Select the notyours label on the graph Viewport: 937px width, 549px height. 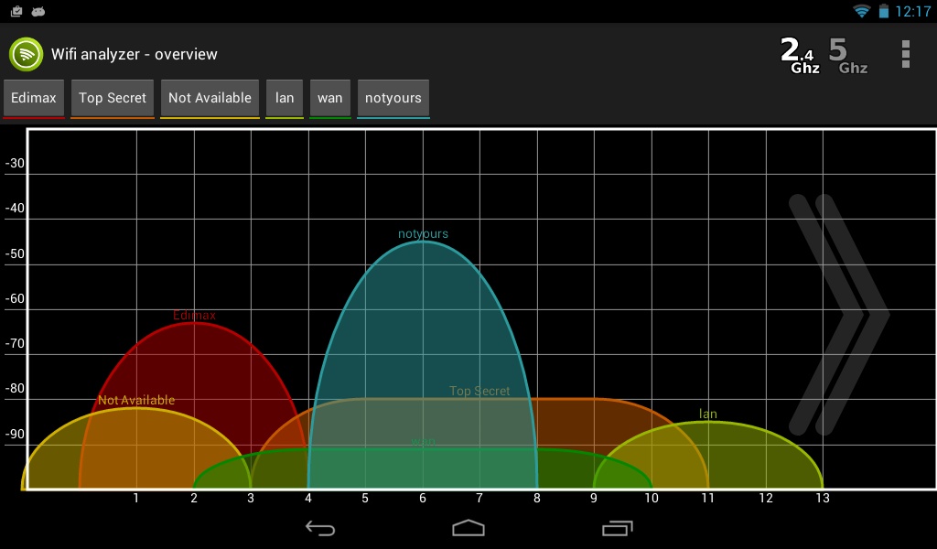pos(423,233)
